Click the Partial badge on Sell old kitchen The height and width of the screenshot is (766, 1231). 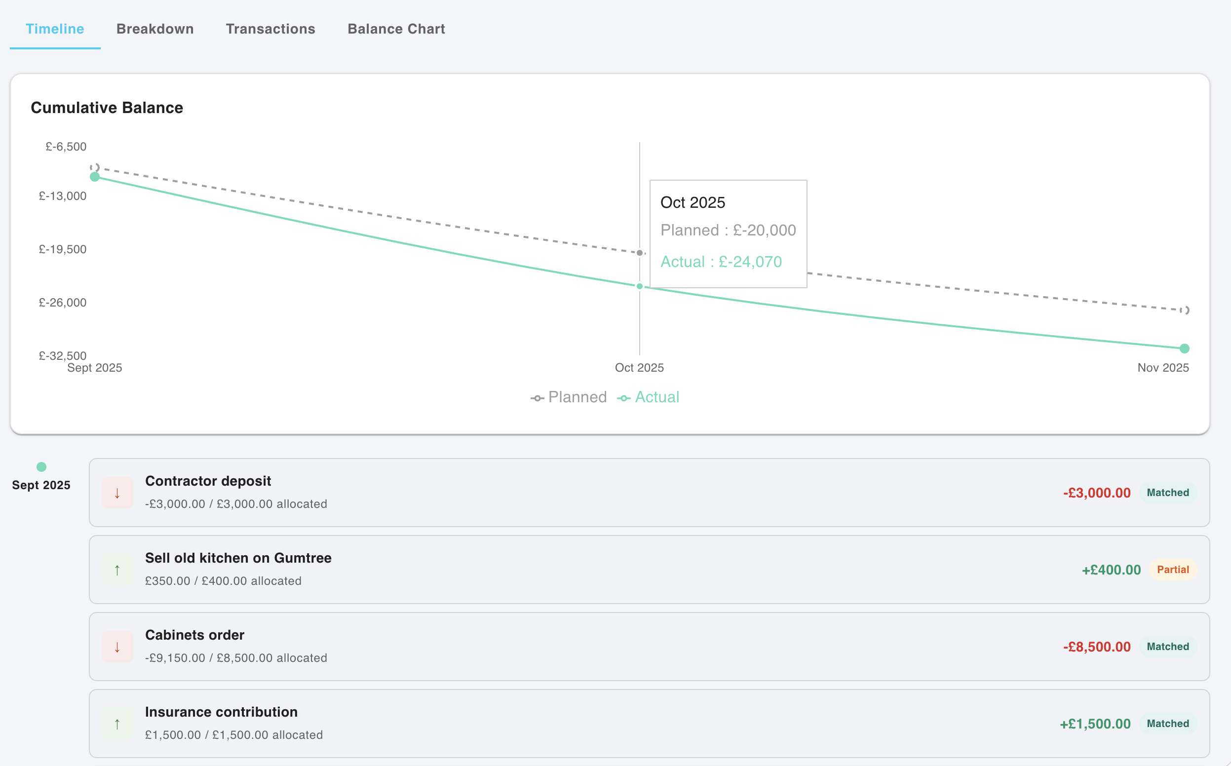click(1173, 570)
